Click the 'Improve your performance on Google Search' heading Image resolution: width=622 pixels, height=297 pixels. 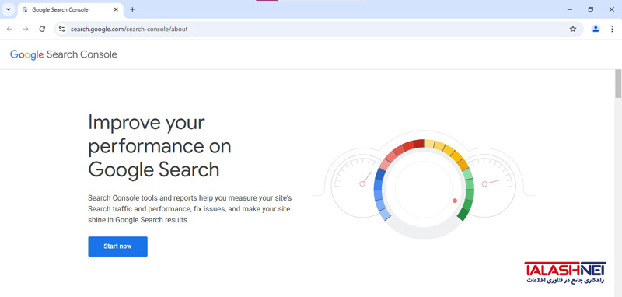(x=159, y=146)
